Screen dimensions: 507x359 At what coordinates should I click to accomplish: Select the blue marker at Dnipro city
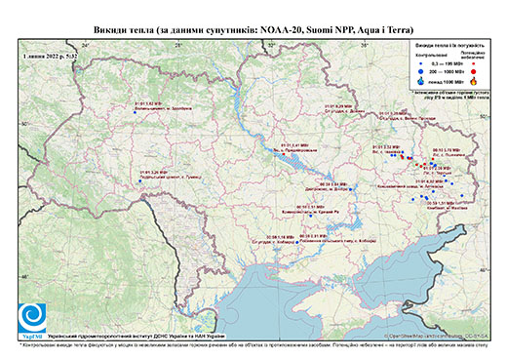point(350,189)
